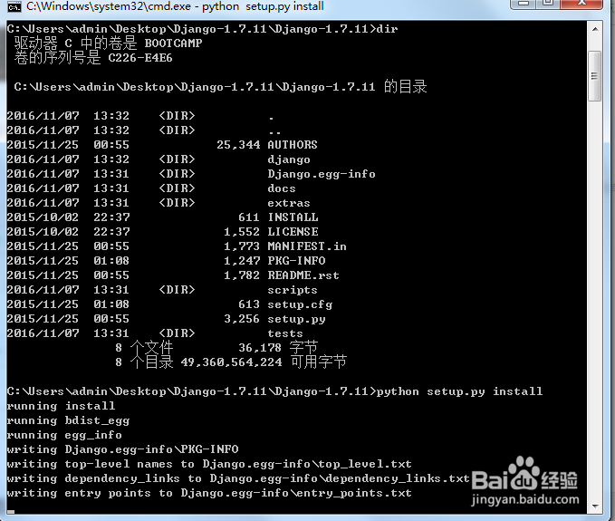Click the 'running bdist_egg' output line
The height and width of the screenshot is (521, 615).
(68, 420)
